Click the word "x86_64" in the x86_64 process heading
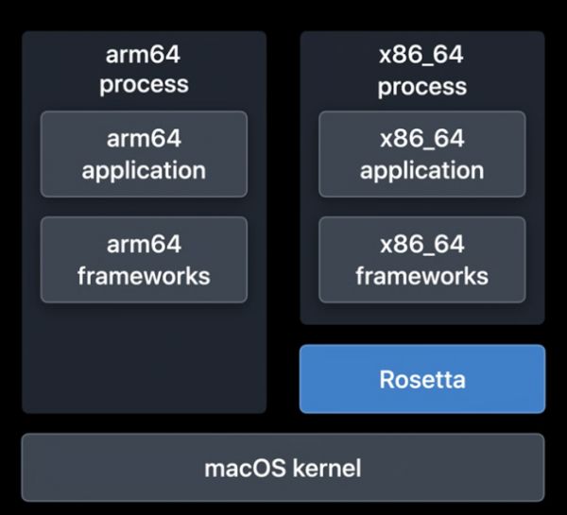 click(x=421, y=54)
